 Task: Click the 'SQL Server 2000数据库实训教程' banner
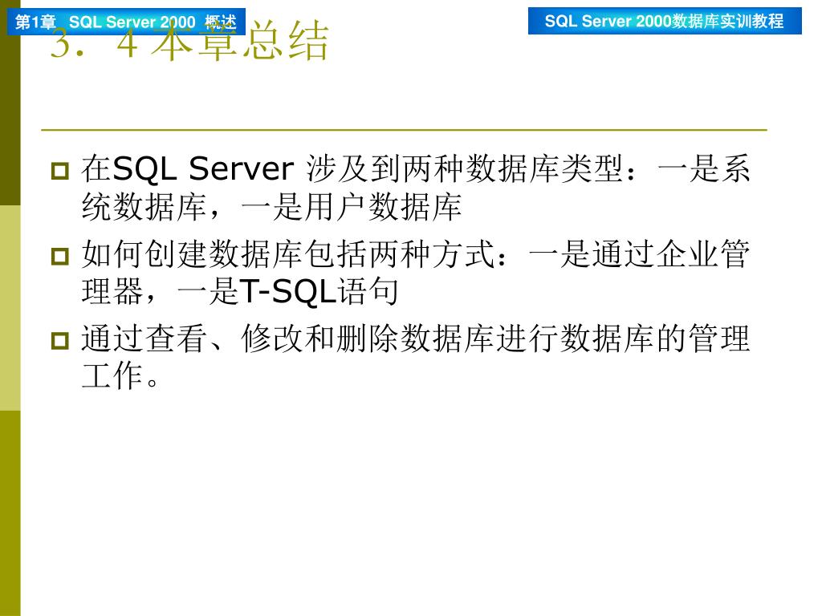(x=665, y=21)
